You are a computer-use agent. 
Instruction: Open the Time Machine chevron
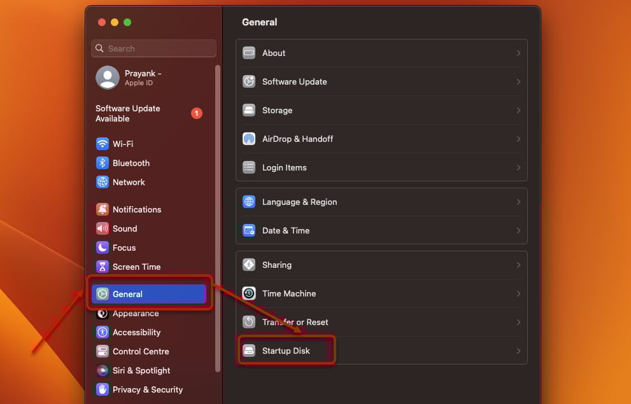pyautogui.click(x=518, y=293)
